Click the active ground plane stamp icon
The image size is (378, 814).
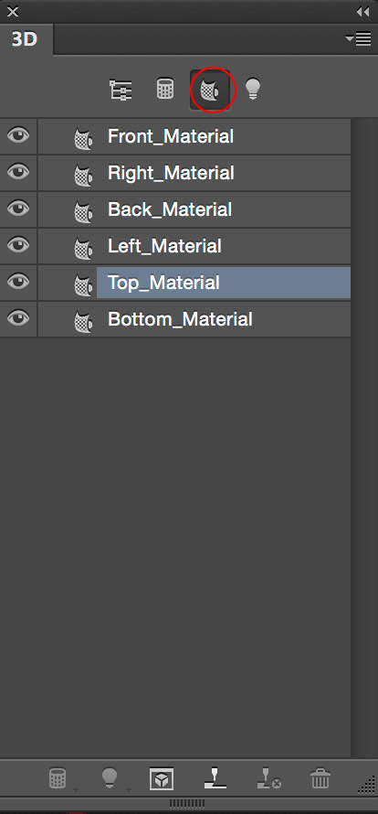click(x=215, y=778)
